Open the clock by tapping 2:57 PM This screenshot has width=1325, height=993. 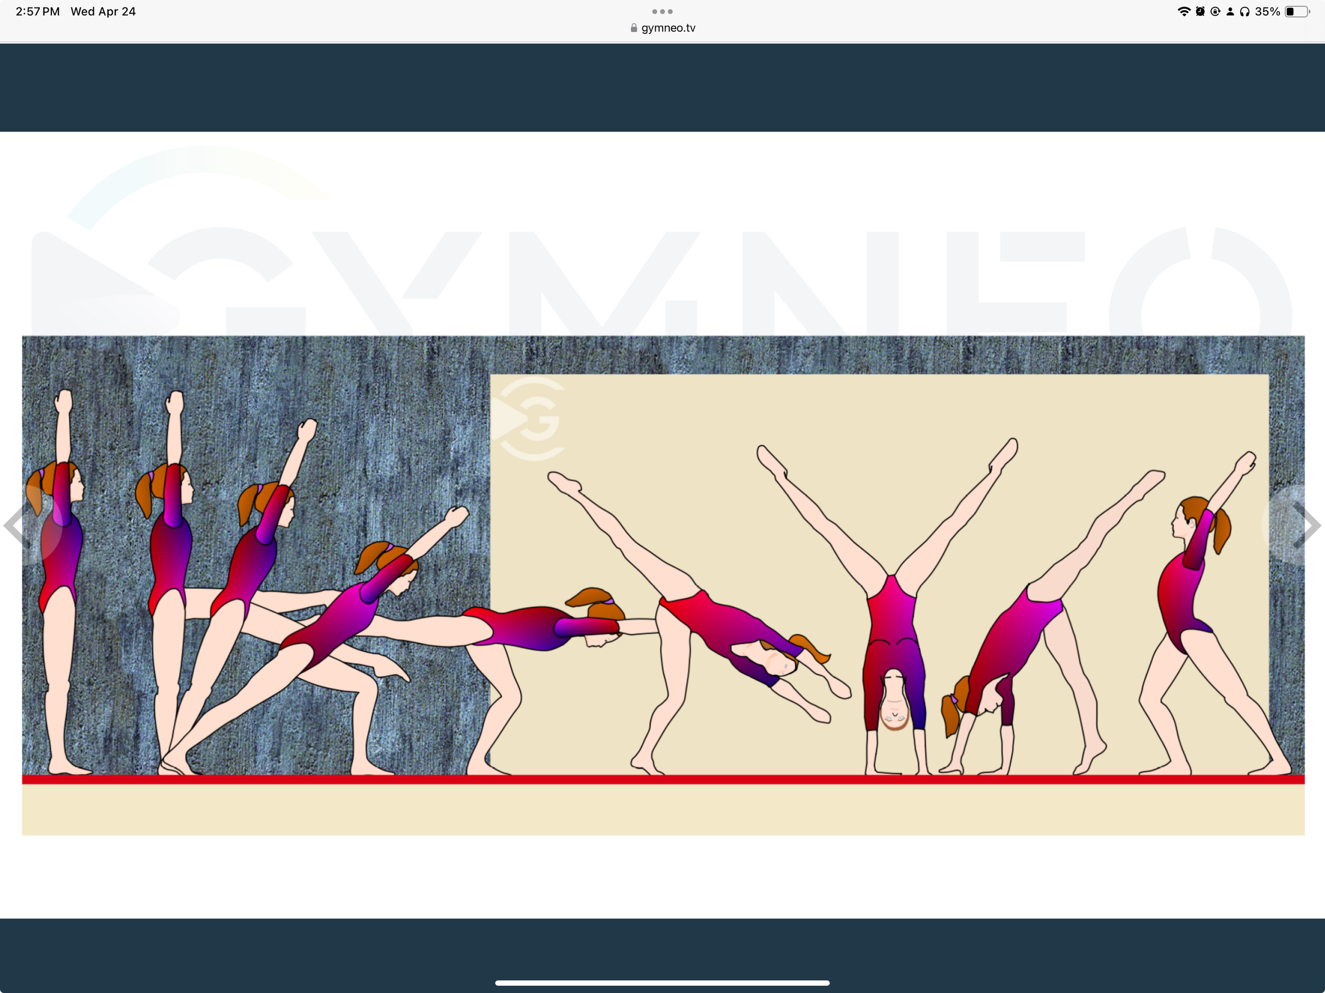(x=37, y=11)
